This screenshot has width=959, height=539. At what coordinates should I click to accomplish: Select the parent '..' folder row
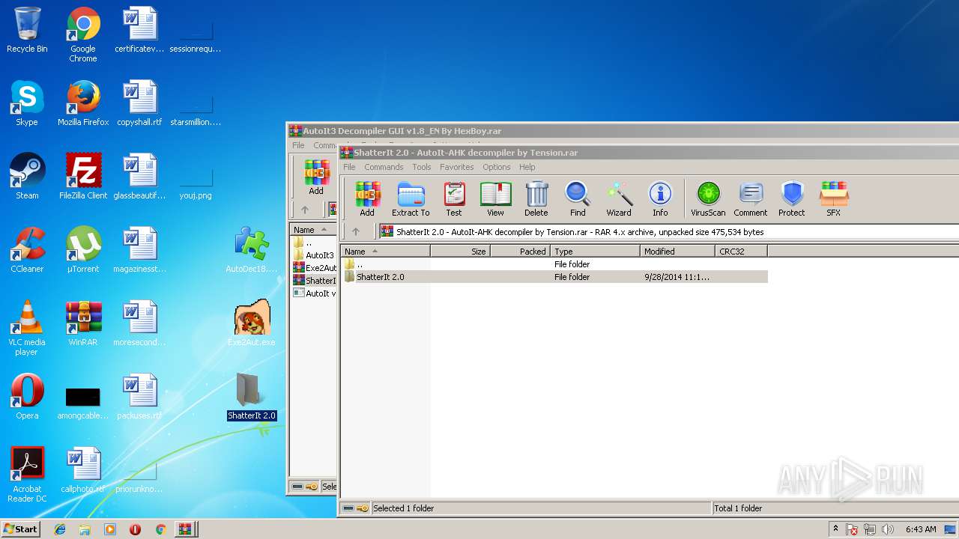[554, 264]
